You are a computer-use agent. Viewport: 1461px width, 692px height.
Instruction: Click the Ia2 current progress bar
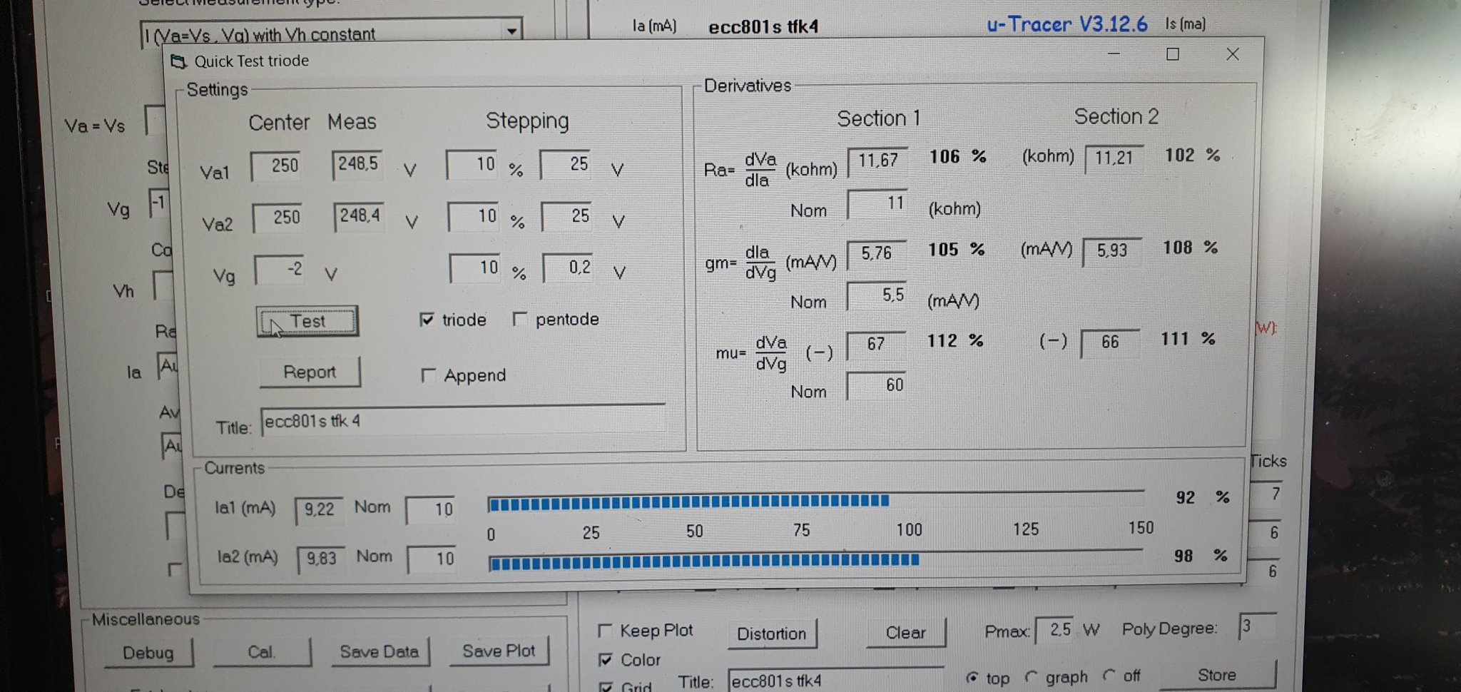815,561
